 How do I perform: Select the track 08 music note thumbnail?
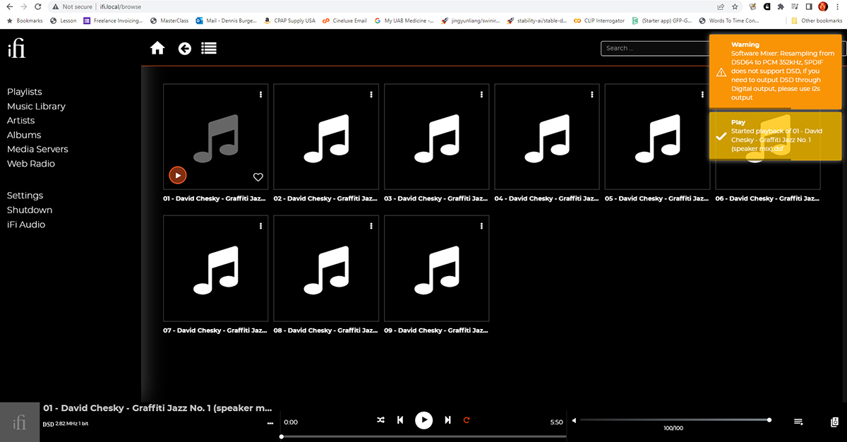[326, 268]
